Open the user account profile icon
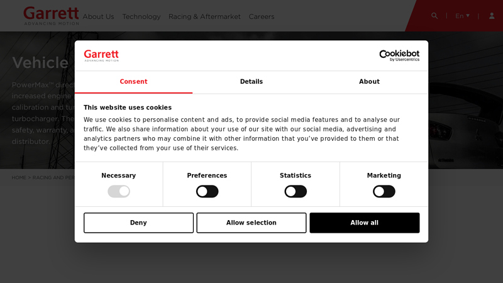Viewport: 503px width, 283px height. click(492, 16)
